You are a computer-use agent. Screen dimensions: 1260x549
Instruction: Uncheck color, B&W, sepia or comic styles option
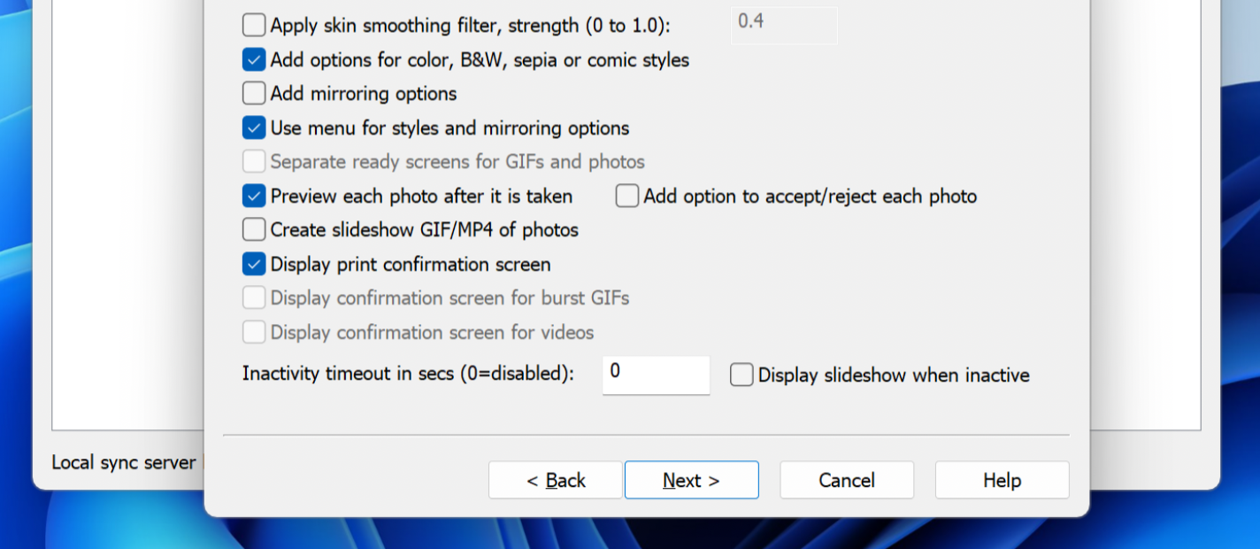[x=254, y=60]
